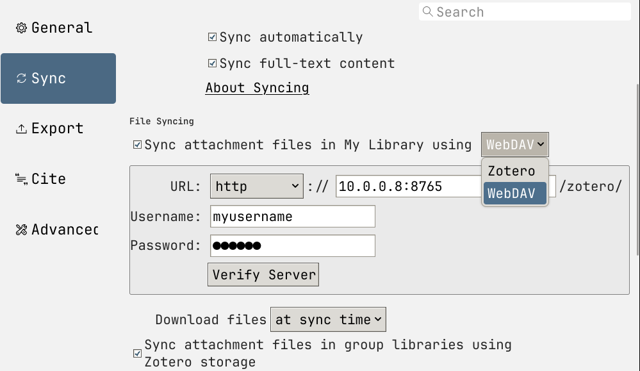The image size is (640, 371).
Task: Click the Password field
Action: (x=293, y=245)
